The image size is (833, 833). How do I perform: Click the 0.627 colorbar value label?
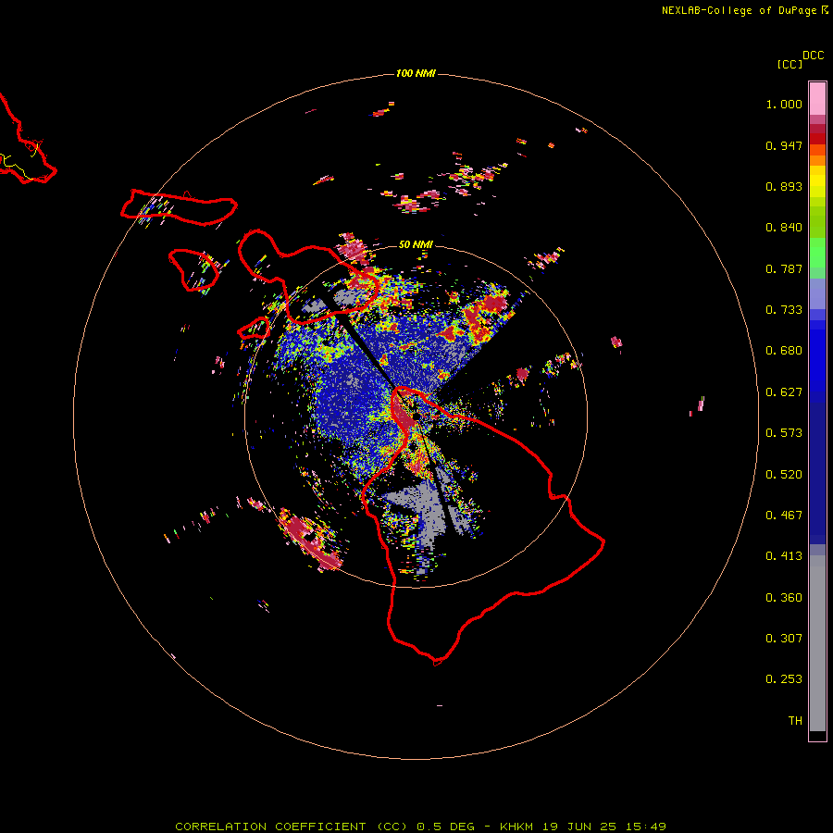pos(784,392)
